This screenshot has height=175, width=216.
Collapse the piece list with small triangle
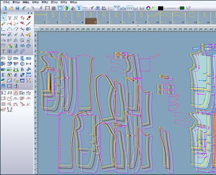[138, 26]
